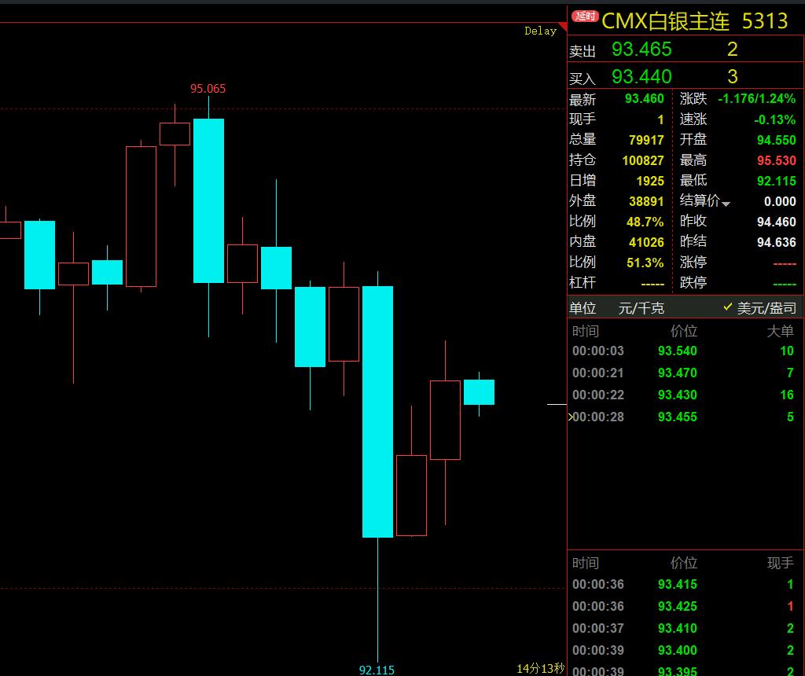805x676 pixels.
Task: Click the 外盘 value 38891
Action: click(x=646, y=201)
